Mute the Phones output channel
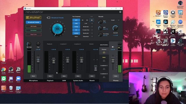 point(116,76)
